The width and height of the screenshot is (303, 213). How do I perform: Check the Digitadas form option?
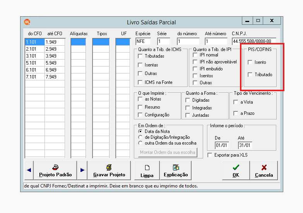[188, 100]
